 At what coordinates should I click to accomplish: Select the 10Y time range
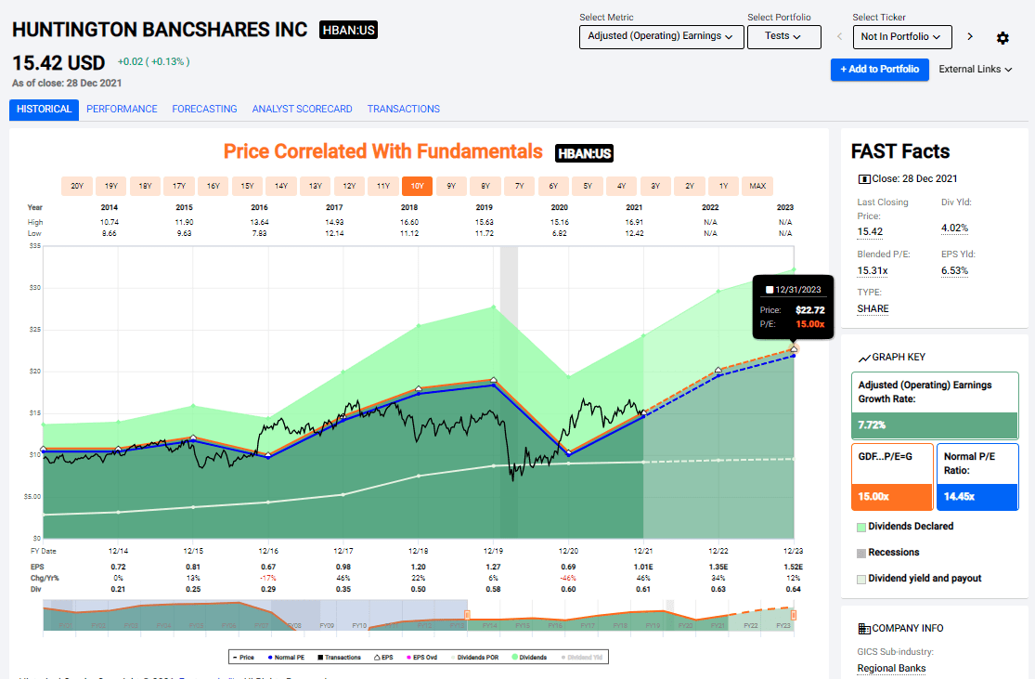(x=417, y=187)
